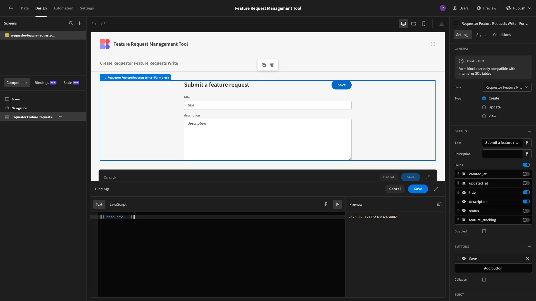Open the app grid dots icon
The image size is (536, 301).
tap(433, 44)
